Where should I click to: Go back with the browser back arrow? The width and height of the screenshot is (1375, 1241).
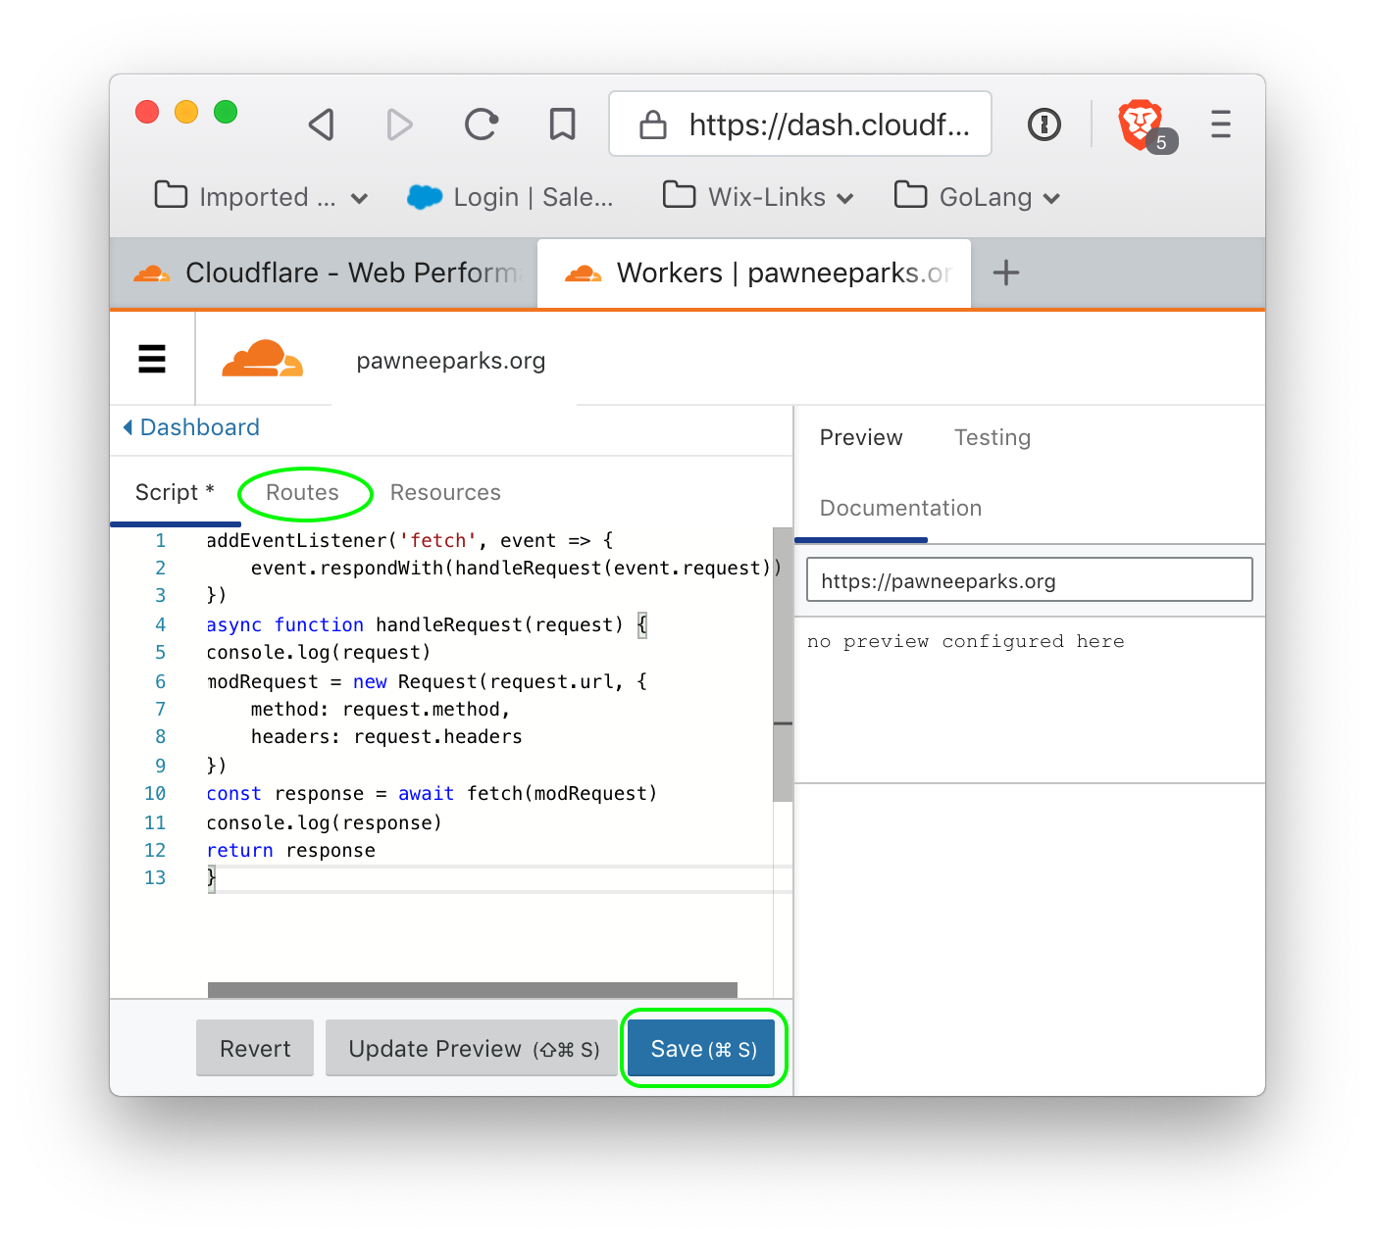322,124
